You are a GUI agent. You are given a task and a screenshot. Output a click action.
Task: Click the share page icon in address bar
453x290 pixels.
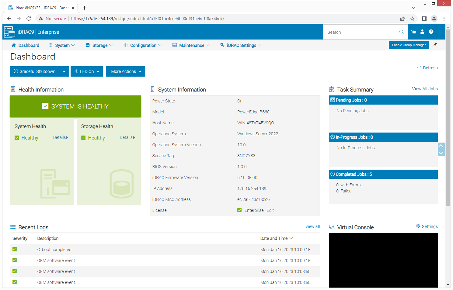pyautogui.click(x=402, y=19)
